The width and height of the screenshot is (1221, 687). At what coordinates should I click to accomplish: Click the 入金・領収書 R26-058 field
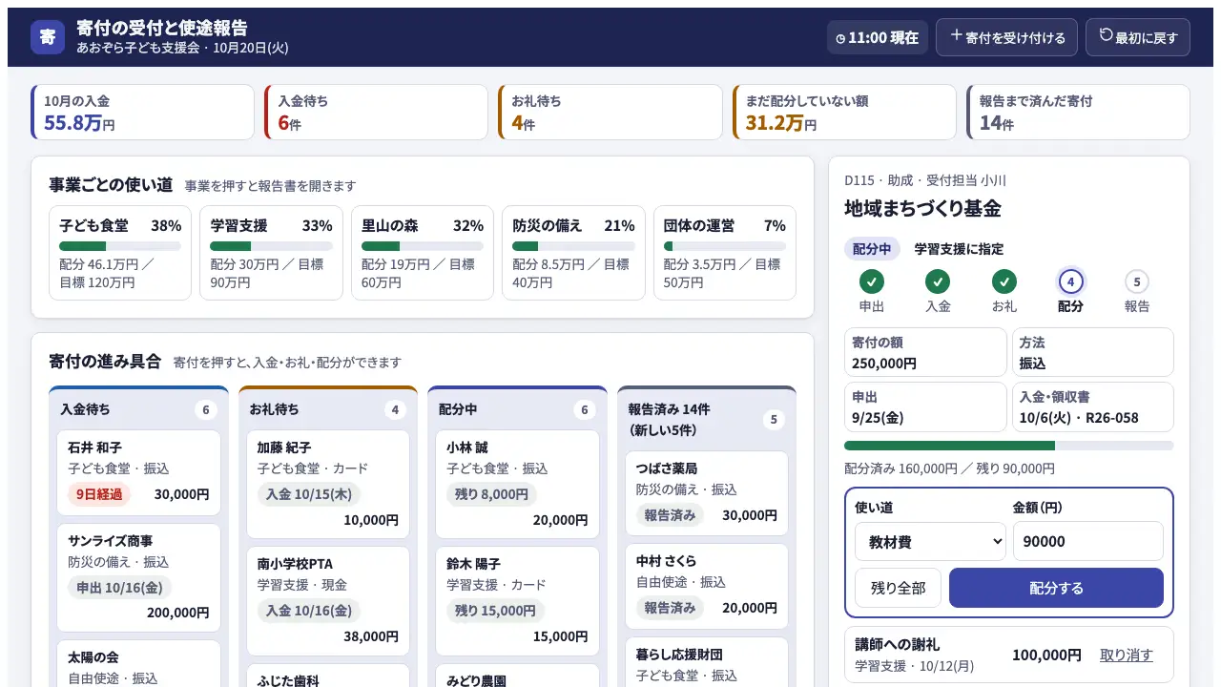[1092, 407]
